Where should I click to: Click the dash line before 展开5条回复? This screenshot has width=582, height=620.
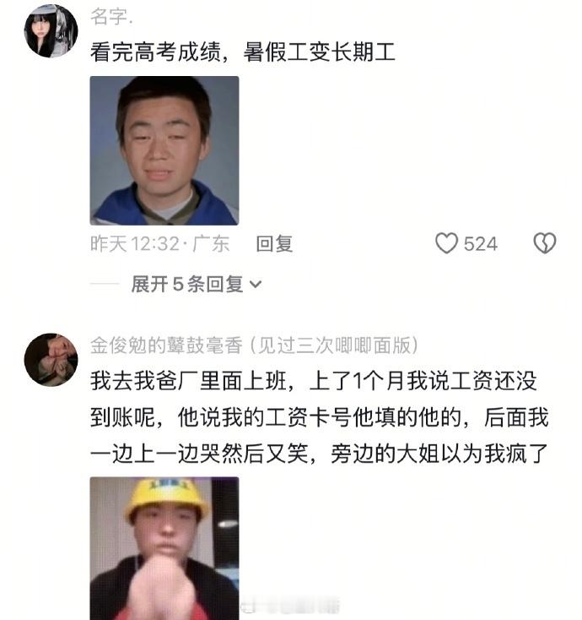tap(105, 284)
